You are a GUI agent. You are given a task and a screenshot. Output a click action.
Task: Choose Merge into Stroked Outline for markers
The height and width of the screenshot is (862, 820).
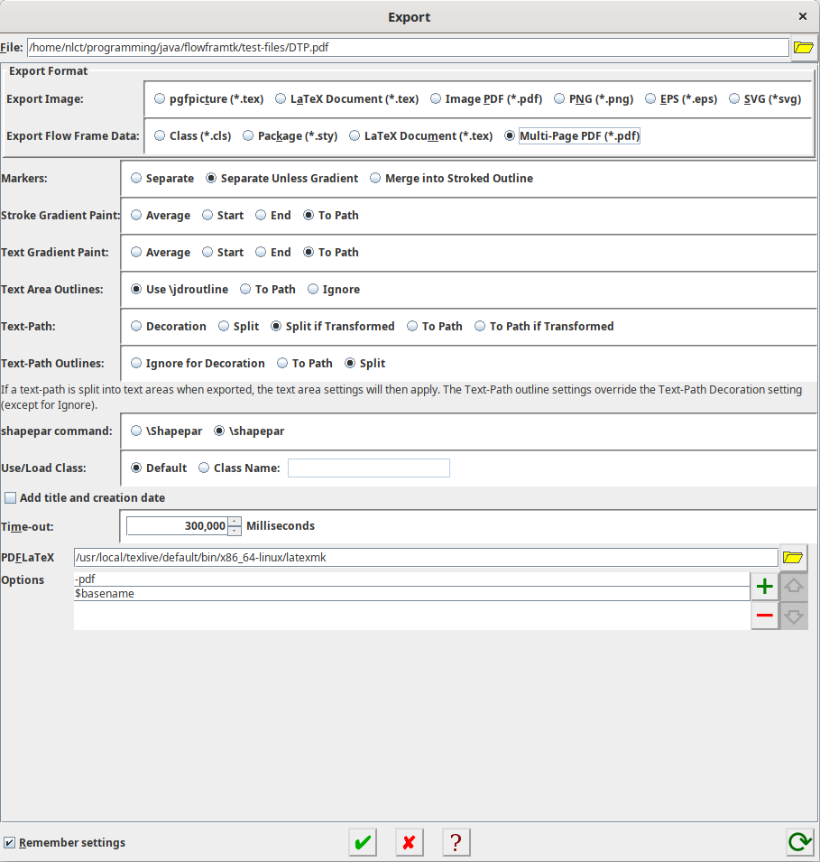[x=376, y=179]
